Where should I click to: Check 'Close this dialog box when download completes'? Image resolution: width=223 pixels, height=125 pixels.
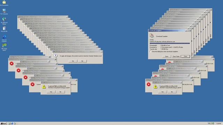coord(151,52)
